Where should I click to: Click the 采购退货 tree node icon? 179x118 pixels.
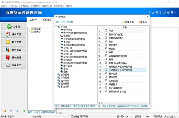pyautogui.click(x=62, y=60)
